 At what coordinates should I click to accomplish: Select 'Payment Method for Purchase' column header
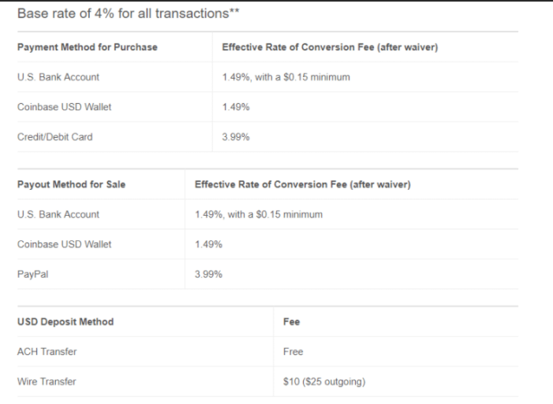coord(88,47)
